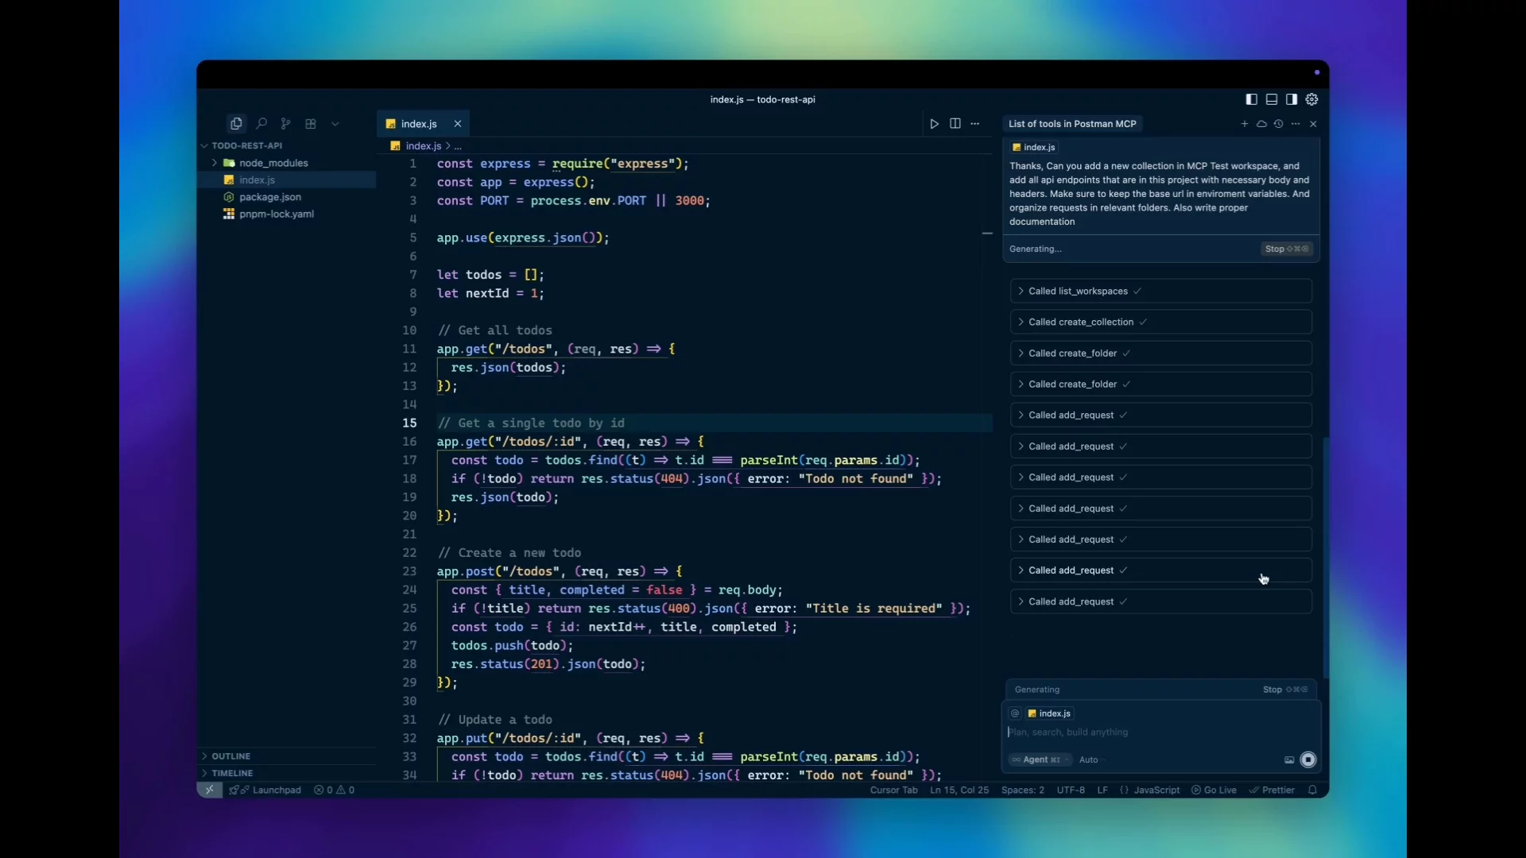Toggle the bottom panel layout icon
The width and height of the screenshot is (1526, 858).
tap(1272, 99)
